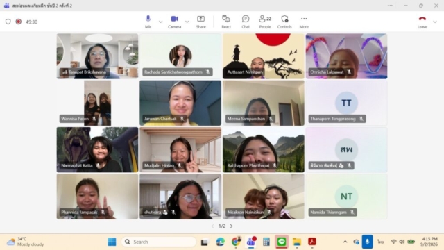This screenshot has width=444, height=250.
Task: Select Nannaphat Katta's video tile
Action: coord(97,150)
